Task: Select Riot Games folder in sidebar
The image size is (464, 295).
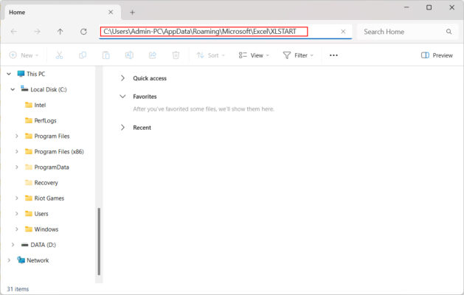Action: click(49, 198)
